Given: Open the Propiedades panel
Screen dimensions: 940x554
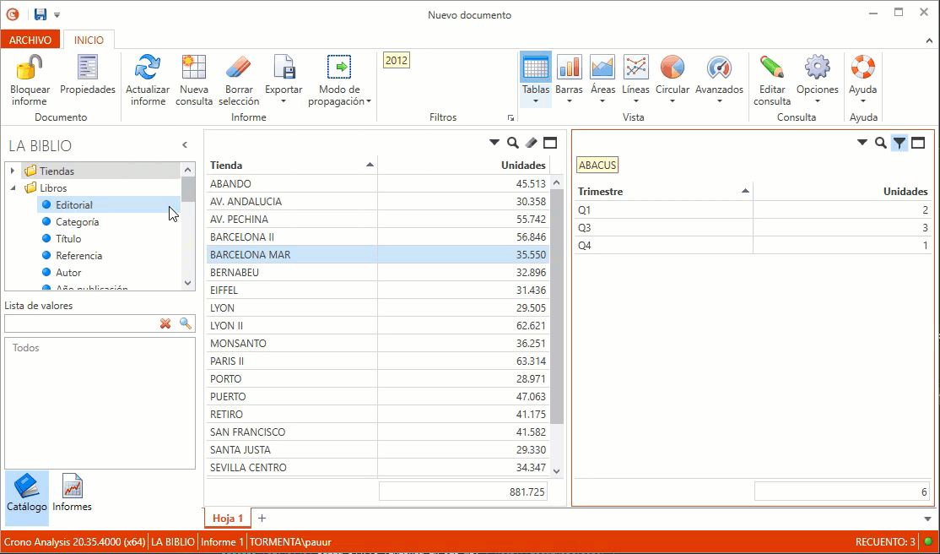Looking at the screenshot, I should click(87, 68).
